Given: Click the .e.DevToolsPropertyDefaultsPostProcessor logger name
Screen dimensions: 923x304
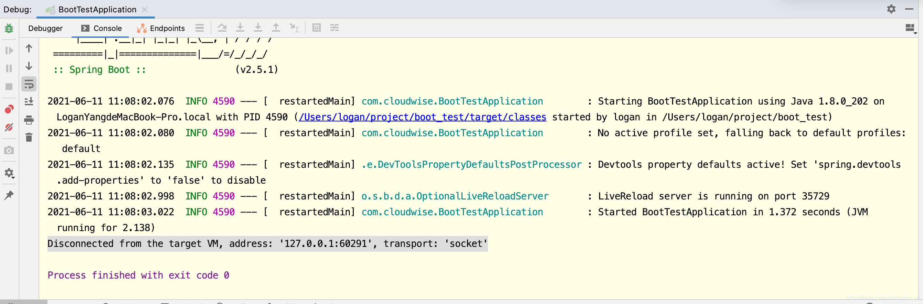Looking at the screenshot, I should [x=471, y=165].
